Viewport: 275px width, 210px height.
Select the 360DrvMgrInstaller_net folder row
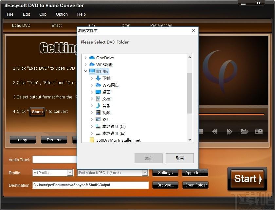click(x=118, y=140)
